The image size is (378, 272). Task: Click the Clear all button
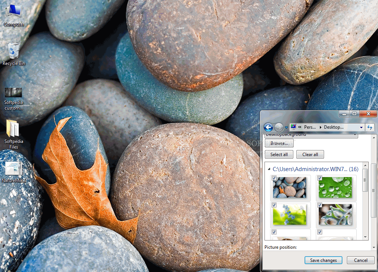310,155
